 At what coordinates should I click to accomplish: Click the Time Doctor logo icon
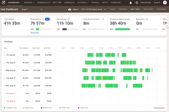3,3
